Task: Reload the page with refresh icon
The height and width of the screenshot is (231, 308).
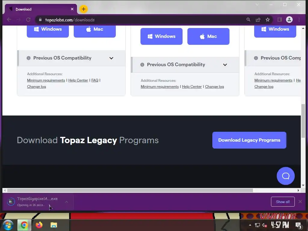Action: (x=28, y=20)
